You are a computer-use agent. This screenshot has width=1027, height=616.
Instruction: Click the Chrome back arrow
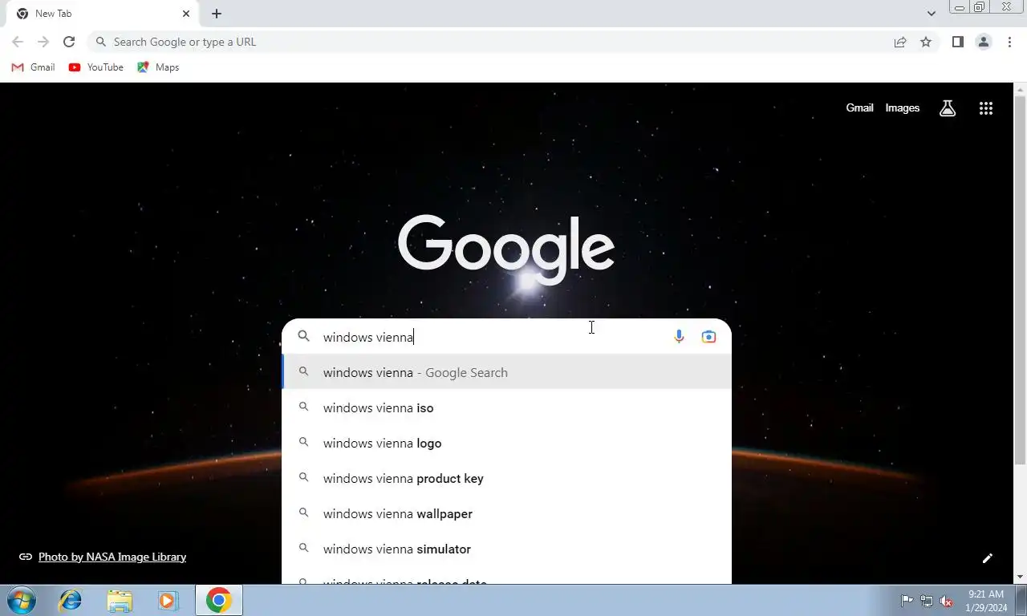[18, 42]
